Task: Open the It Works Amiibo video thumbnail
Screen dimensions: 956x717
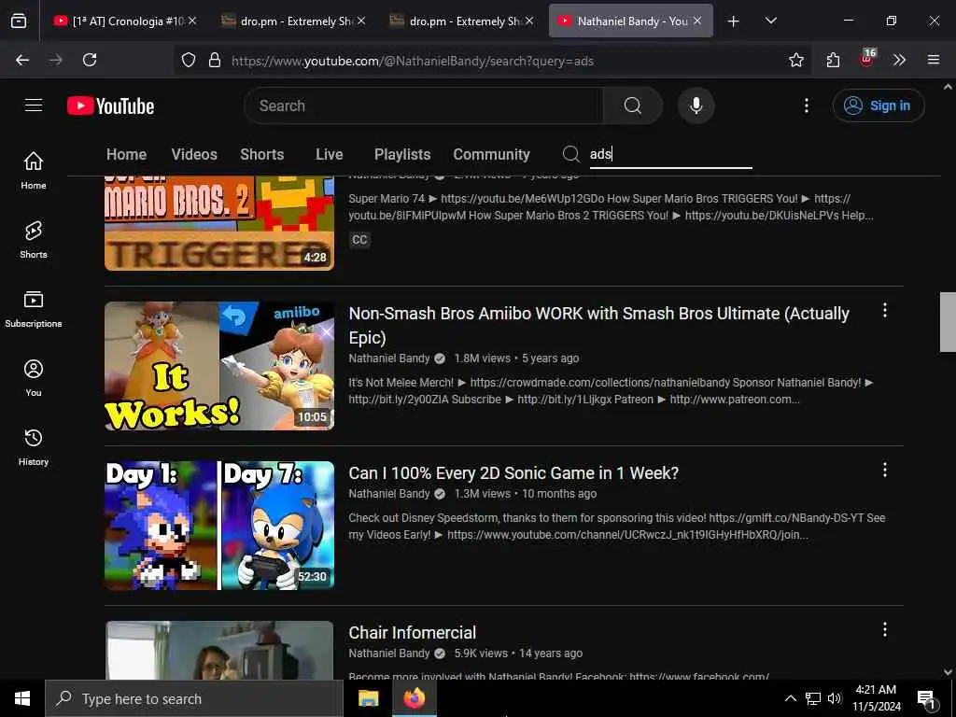Action: (x=219, y=366)
